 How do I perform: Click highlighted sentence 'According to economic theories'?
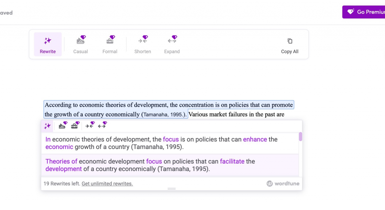pos(169,110)
